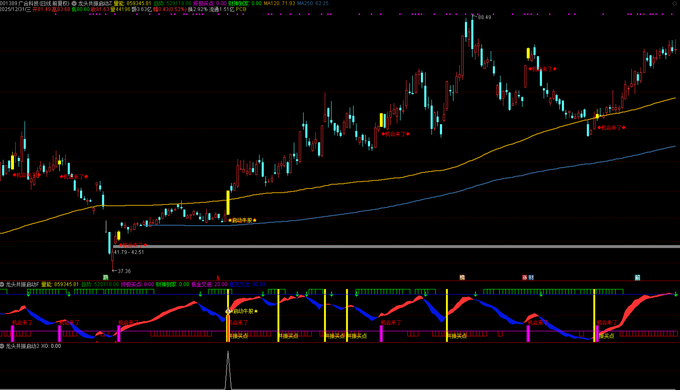
Task: Click the 88.49 high price label
Action: [x=484, y=17]
